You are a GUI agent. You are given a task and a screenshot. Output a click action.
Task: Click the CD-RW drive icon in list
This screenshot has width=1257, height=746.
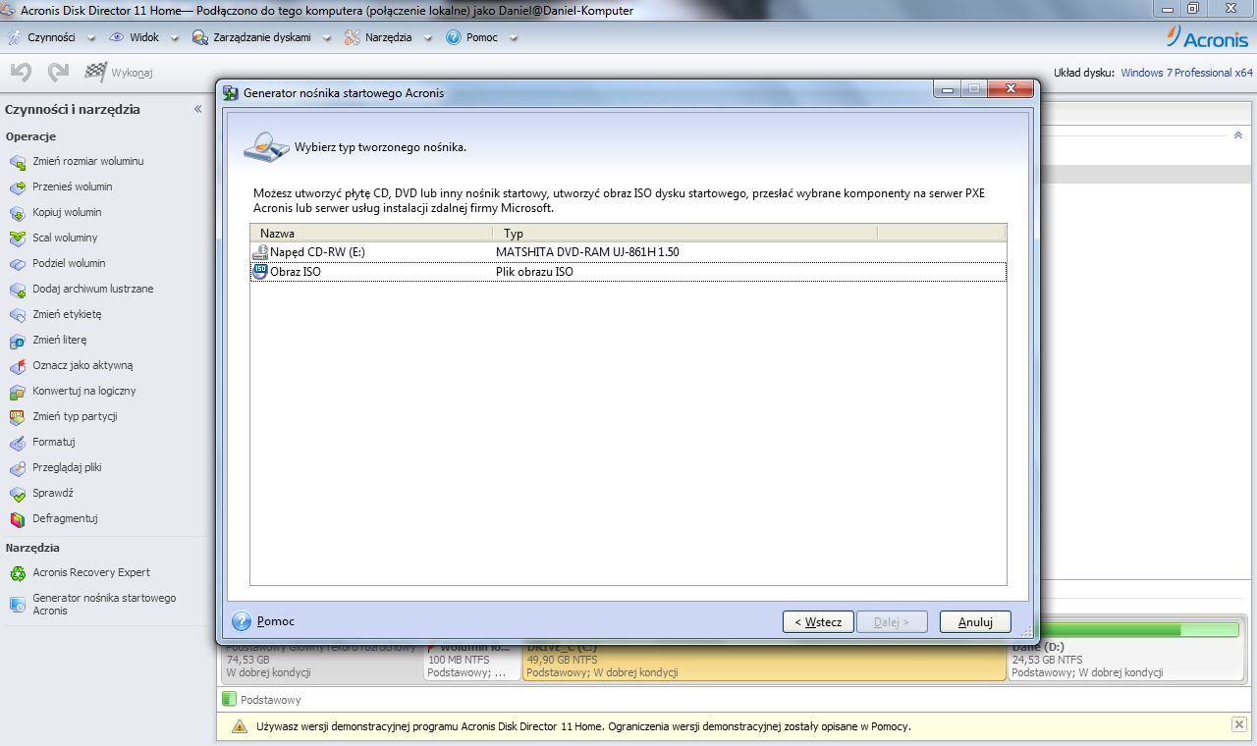[260, 252]
